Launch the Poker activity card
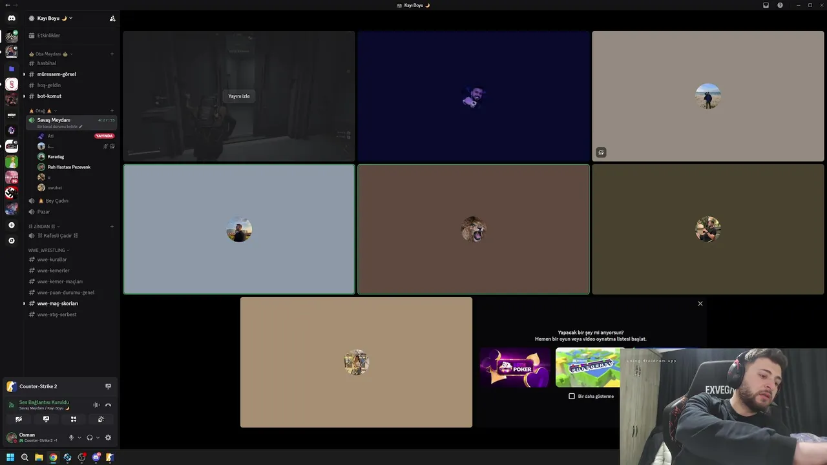This screenshot has width=827, height=465. [515, 368]
